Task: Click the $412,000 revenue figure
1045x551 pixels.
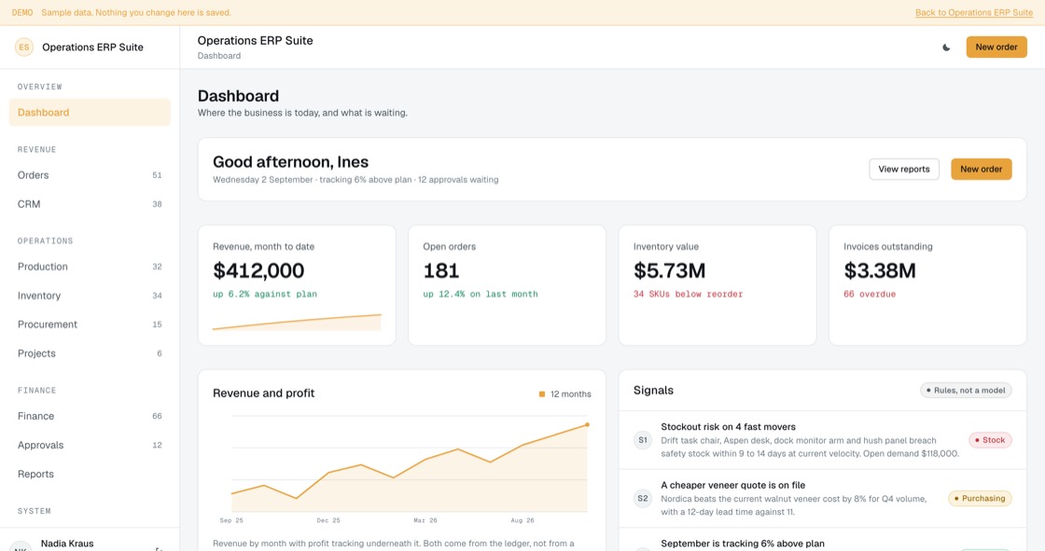Action: click(258, 270)
